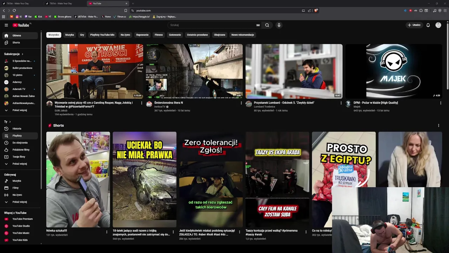Image resolution: width=449 pixels, height=253 pixels.
Task: Select the Gry filter chip
Action: click(82, 35)
